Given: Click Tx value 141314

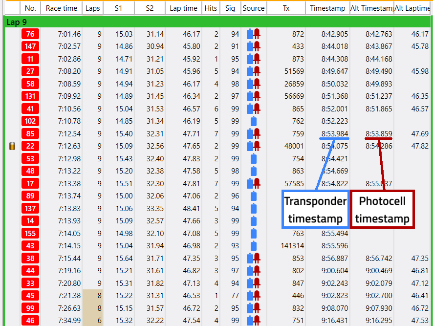Looking at the screenshot, I should point(292,246).
